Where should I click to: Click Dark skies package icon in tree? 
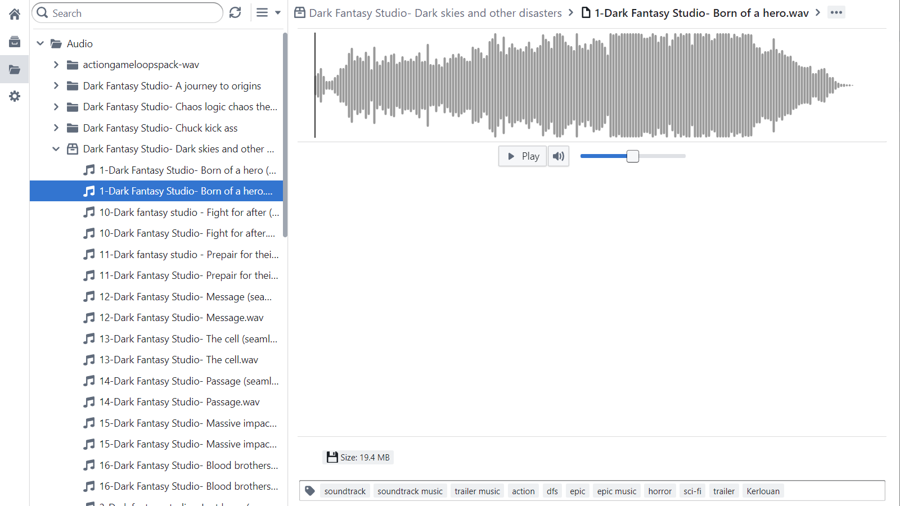73,149
